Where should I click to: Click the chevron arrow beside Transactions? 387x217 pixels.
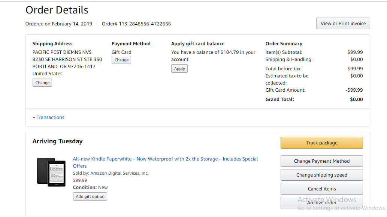pos(34,117)
